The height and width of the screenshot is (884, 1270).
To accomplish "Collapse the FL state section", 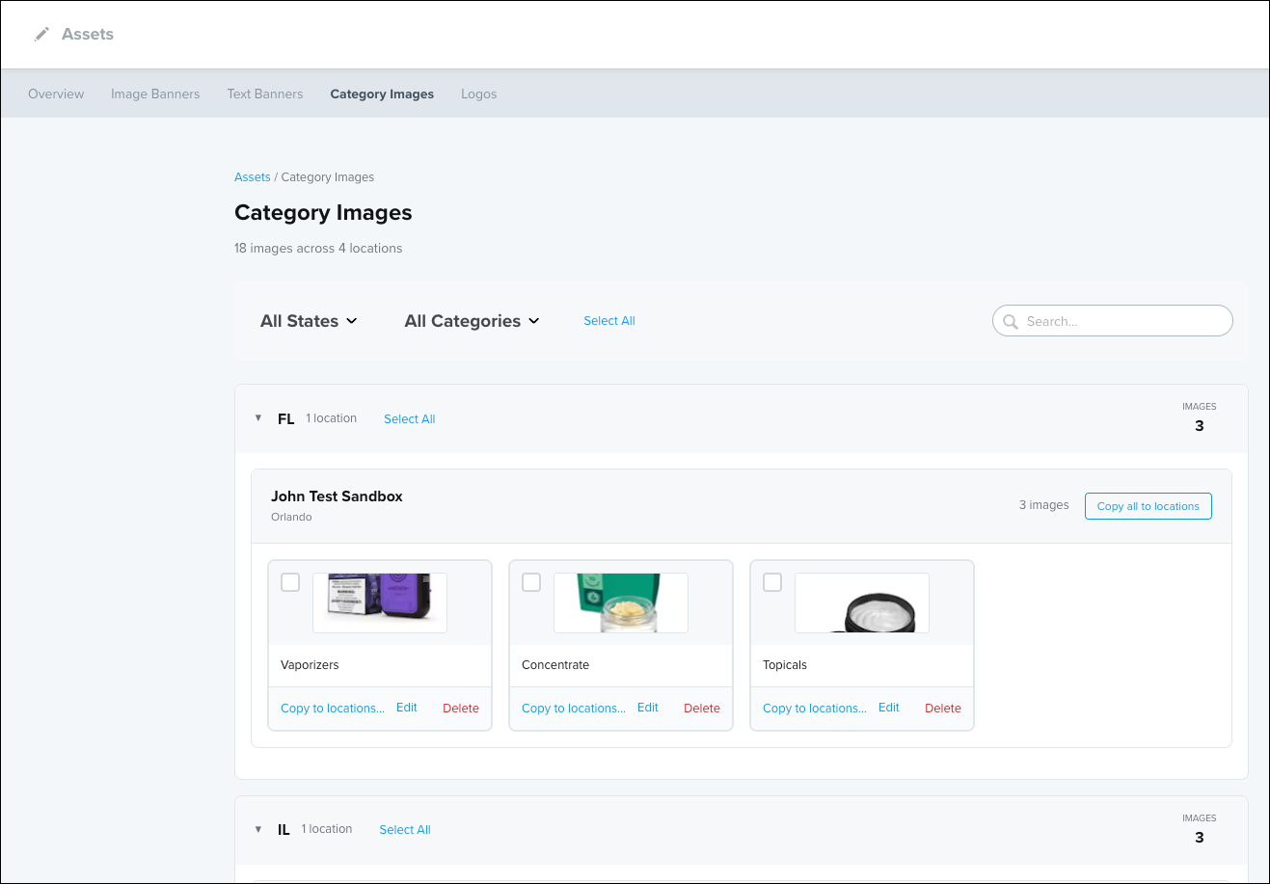I will pos(258,418).
